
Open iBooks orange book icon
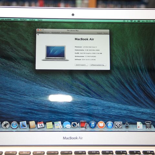coord(101,125)
